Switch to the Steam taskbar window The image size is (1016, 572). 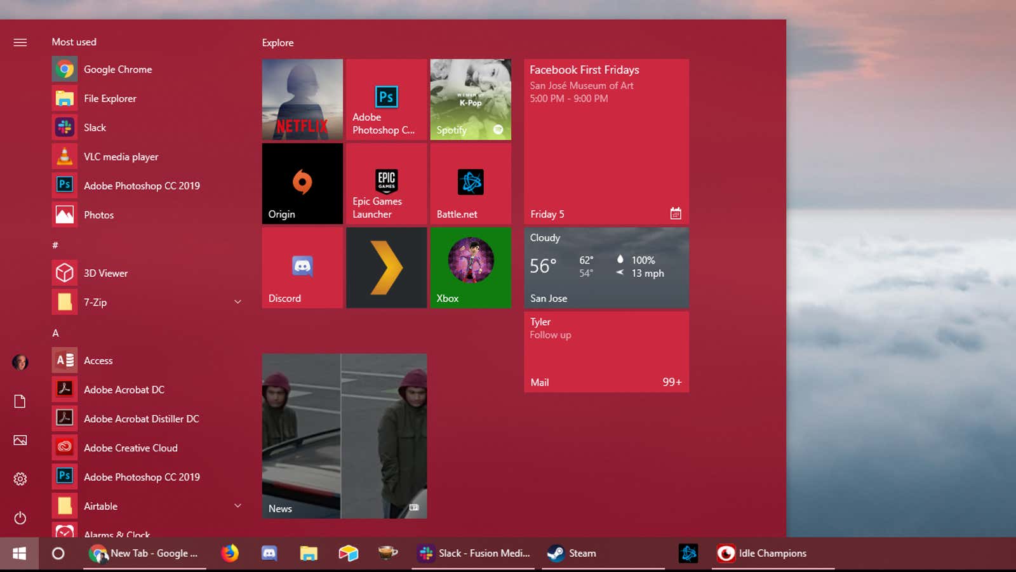(603, 554)
